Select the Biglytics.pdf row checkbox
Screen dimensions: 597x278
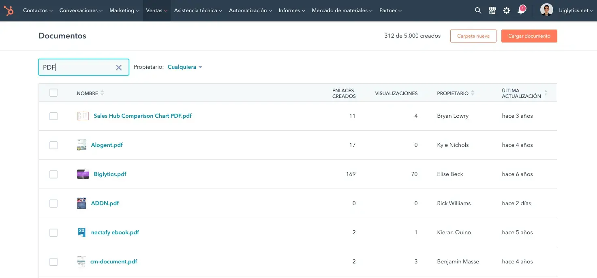click(x=53, y=174)
